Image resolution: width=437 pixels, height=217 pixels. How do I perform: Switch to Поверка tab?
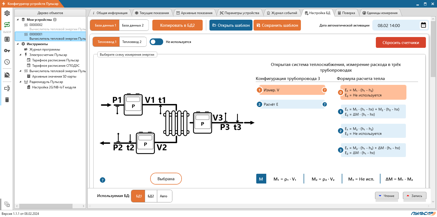click(346, 13)
